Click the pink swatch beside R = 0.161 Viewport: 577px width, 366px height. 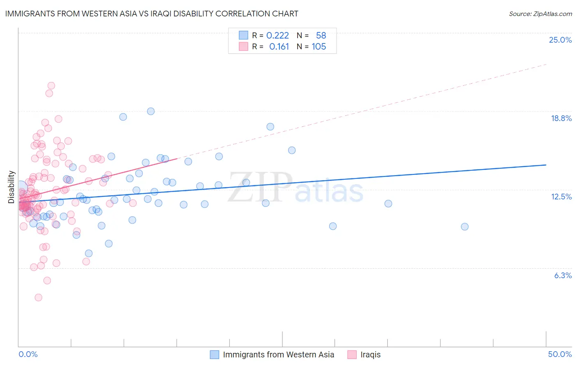tap(243, 46)
